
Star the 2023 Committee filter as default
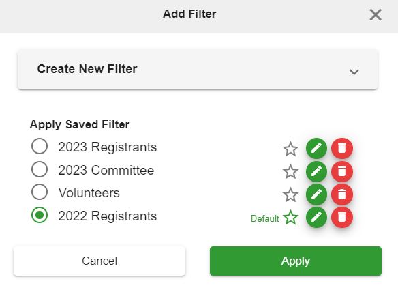[290, 171]
